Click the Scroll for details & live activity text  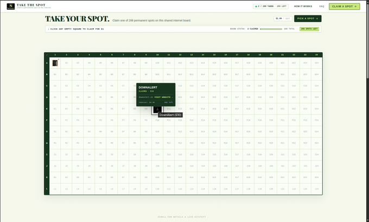[182, 217]
